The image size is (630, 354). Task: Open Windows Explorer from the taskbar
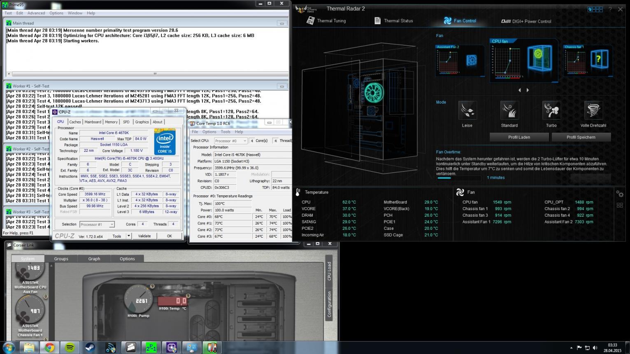(29, 347)
